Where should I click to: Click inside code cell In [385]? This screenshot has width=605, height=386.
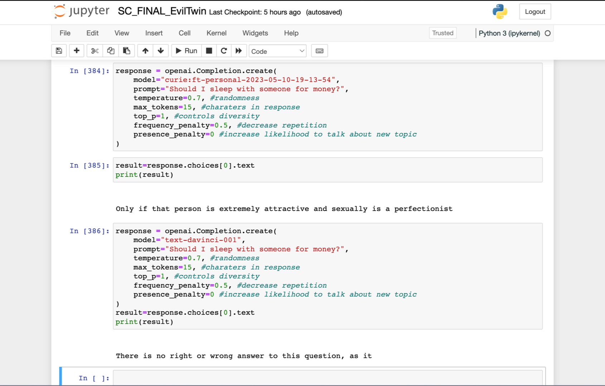[328, 170]
